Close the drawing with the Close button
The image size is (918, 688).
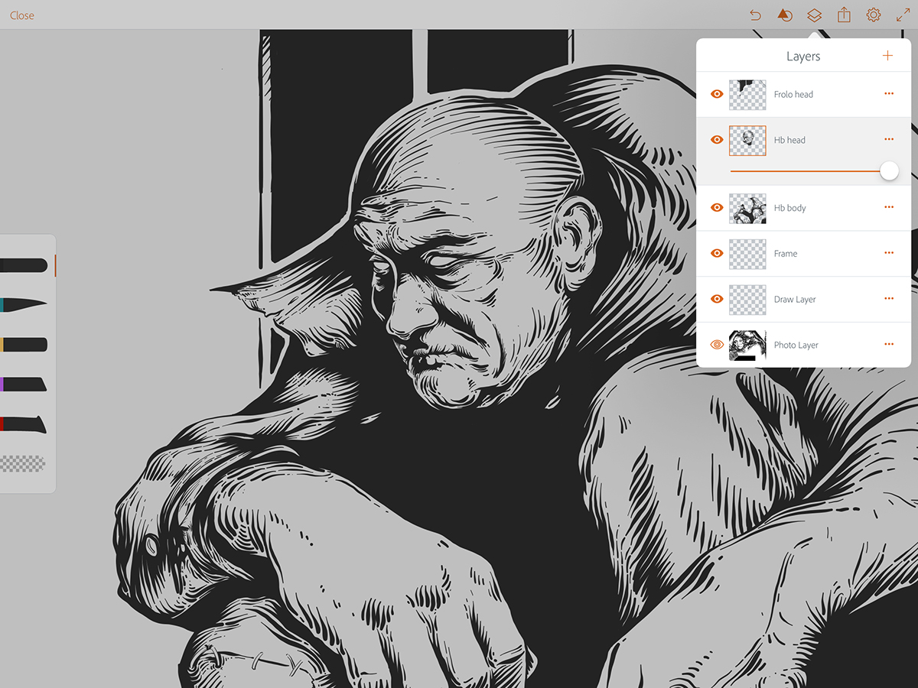[22, 15]
